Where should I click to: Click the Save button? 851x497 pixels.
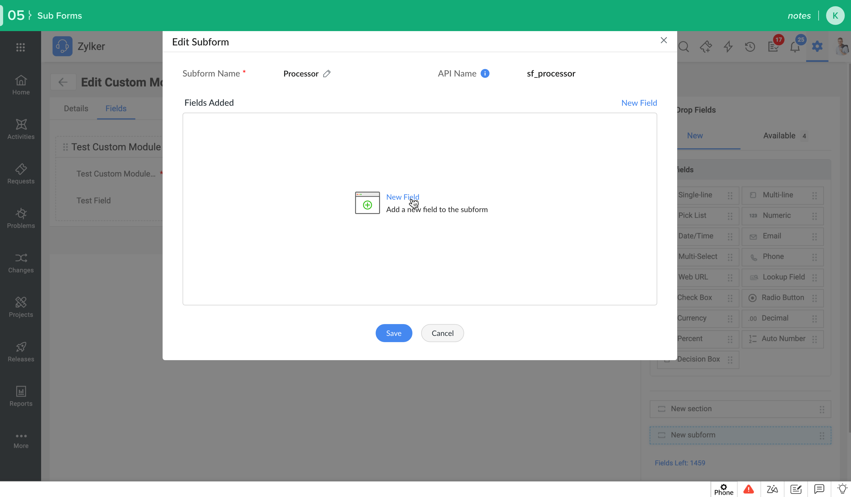393,333
